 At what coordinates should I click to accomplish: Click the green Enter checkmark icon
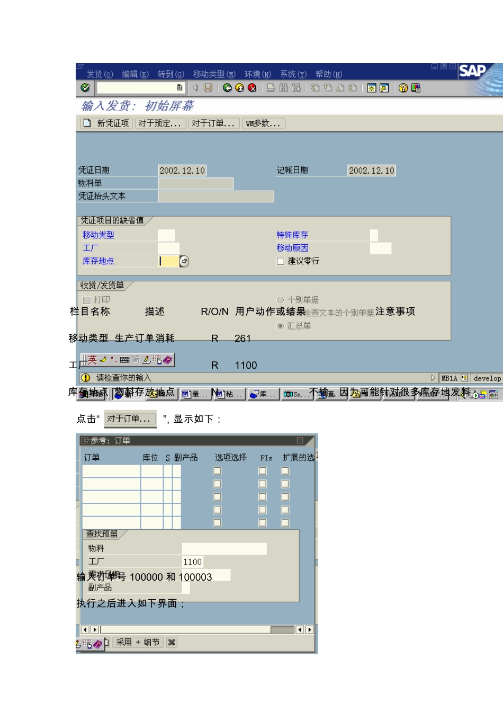click(x=85, y=88)
